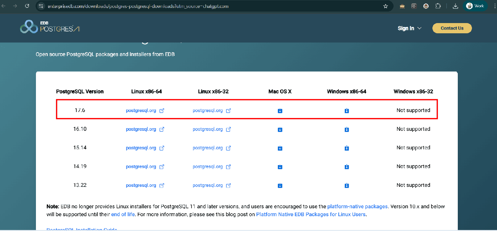The image size is (497, 231).
Task: Select version number 17.6
Action: point(80,110)
